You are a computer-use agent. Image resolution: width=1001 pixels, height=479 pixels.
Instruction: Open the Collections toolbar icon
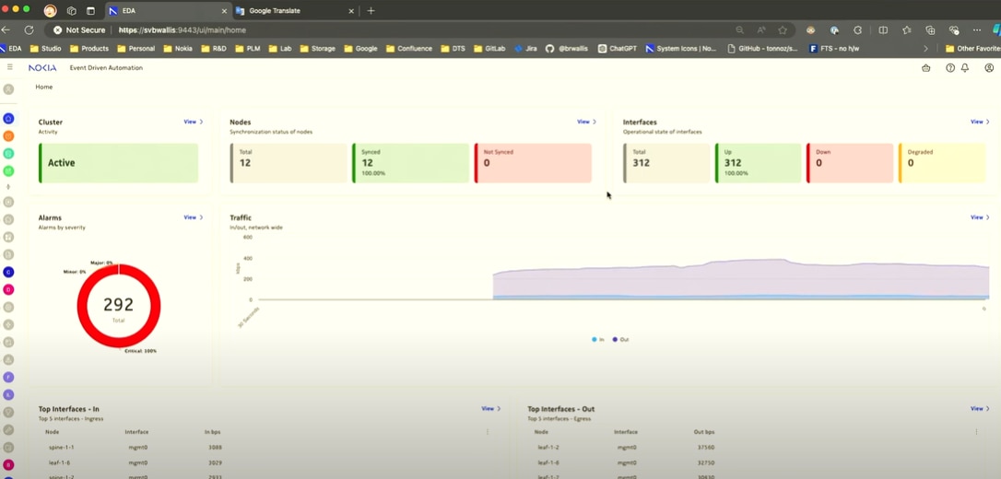tap(930, 30)
